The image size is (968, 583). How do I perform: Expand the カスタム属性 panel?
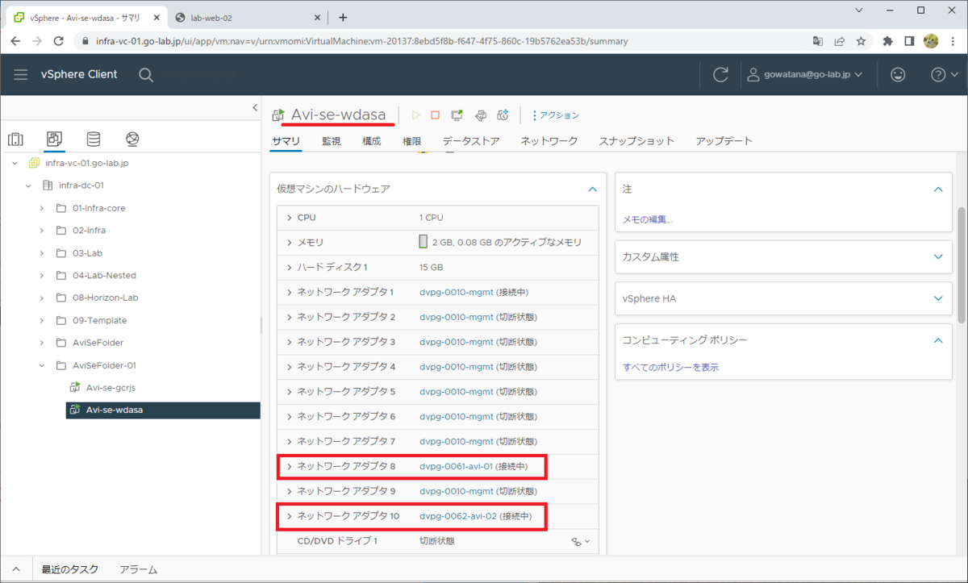[937, 256]
